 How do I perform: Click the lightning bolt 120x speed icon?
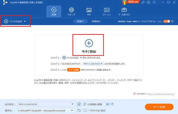[85, 104]
